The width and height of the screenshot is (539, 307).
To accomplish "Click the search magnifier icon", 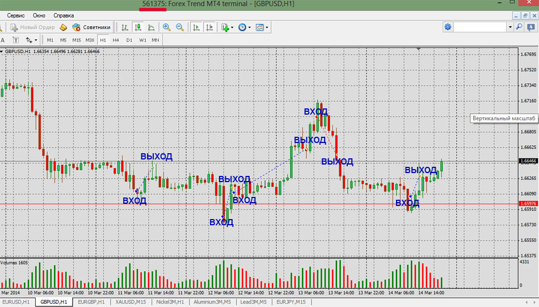I will click(519, 27).
